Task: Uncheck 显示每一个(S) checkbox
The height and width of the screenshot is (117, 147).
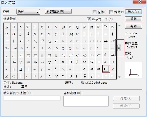Action: click(x=89, y=19)
